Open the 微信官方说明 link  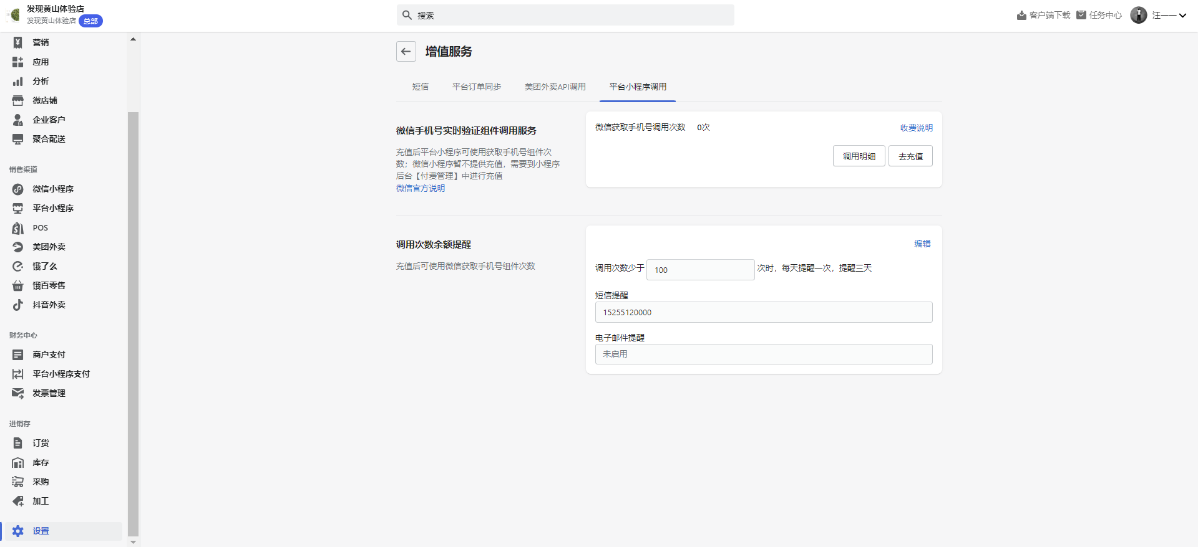pyautogui.click(x=421, y=188)
